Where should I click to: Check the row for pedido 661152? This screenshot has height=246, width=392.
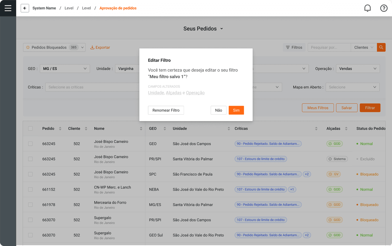tap(30, 189)
